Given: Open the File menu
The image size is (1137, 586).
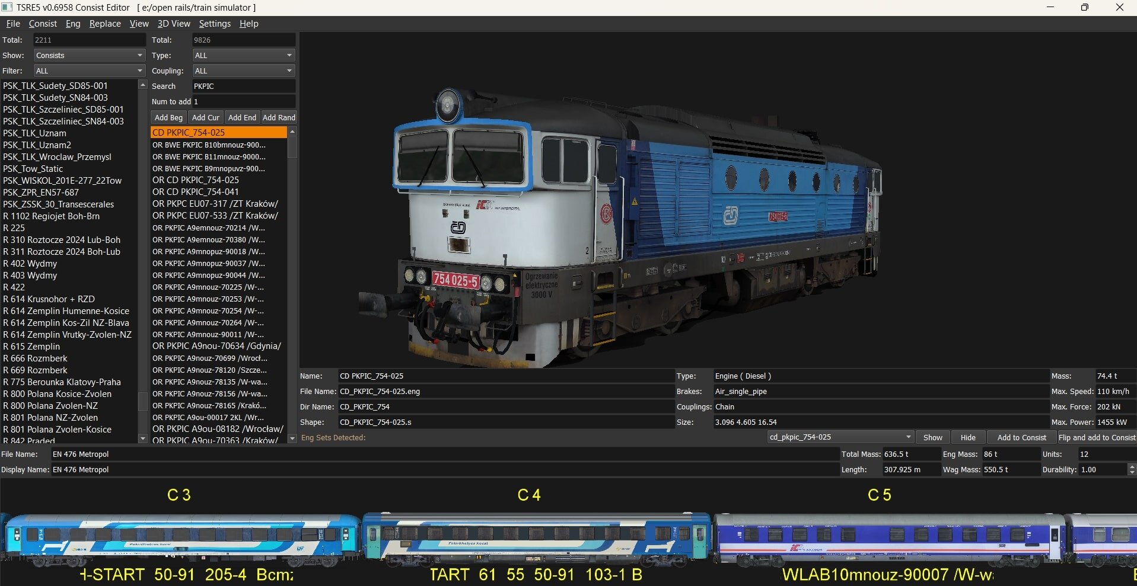Looking at the screenshot, I should click(x=12, y=24).
